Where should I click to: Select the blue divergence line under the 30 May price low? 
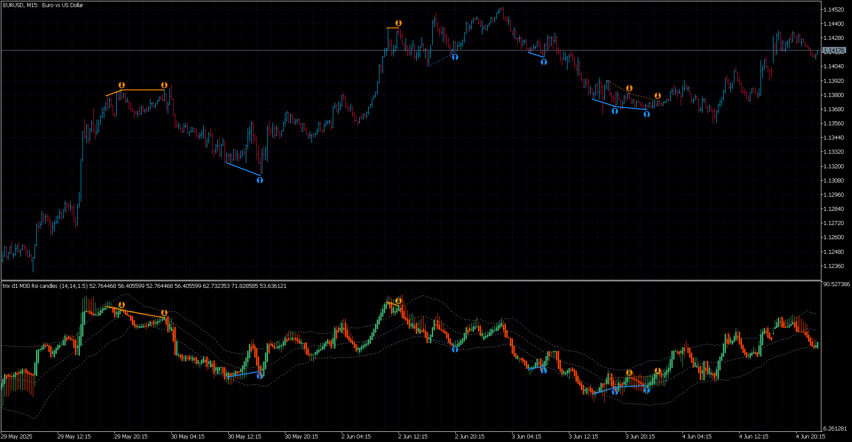[243, 169]
